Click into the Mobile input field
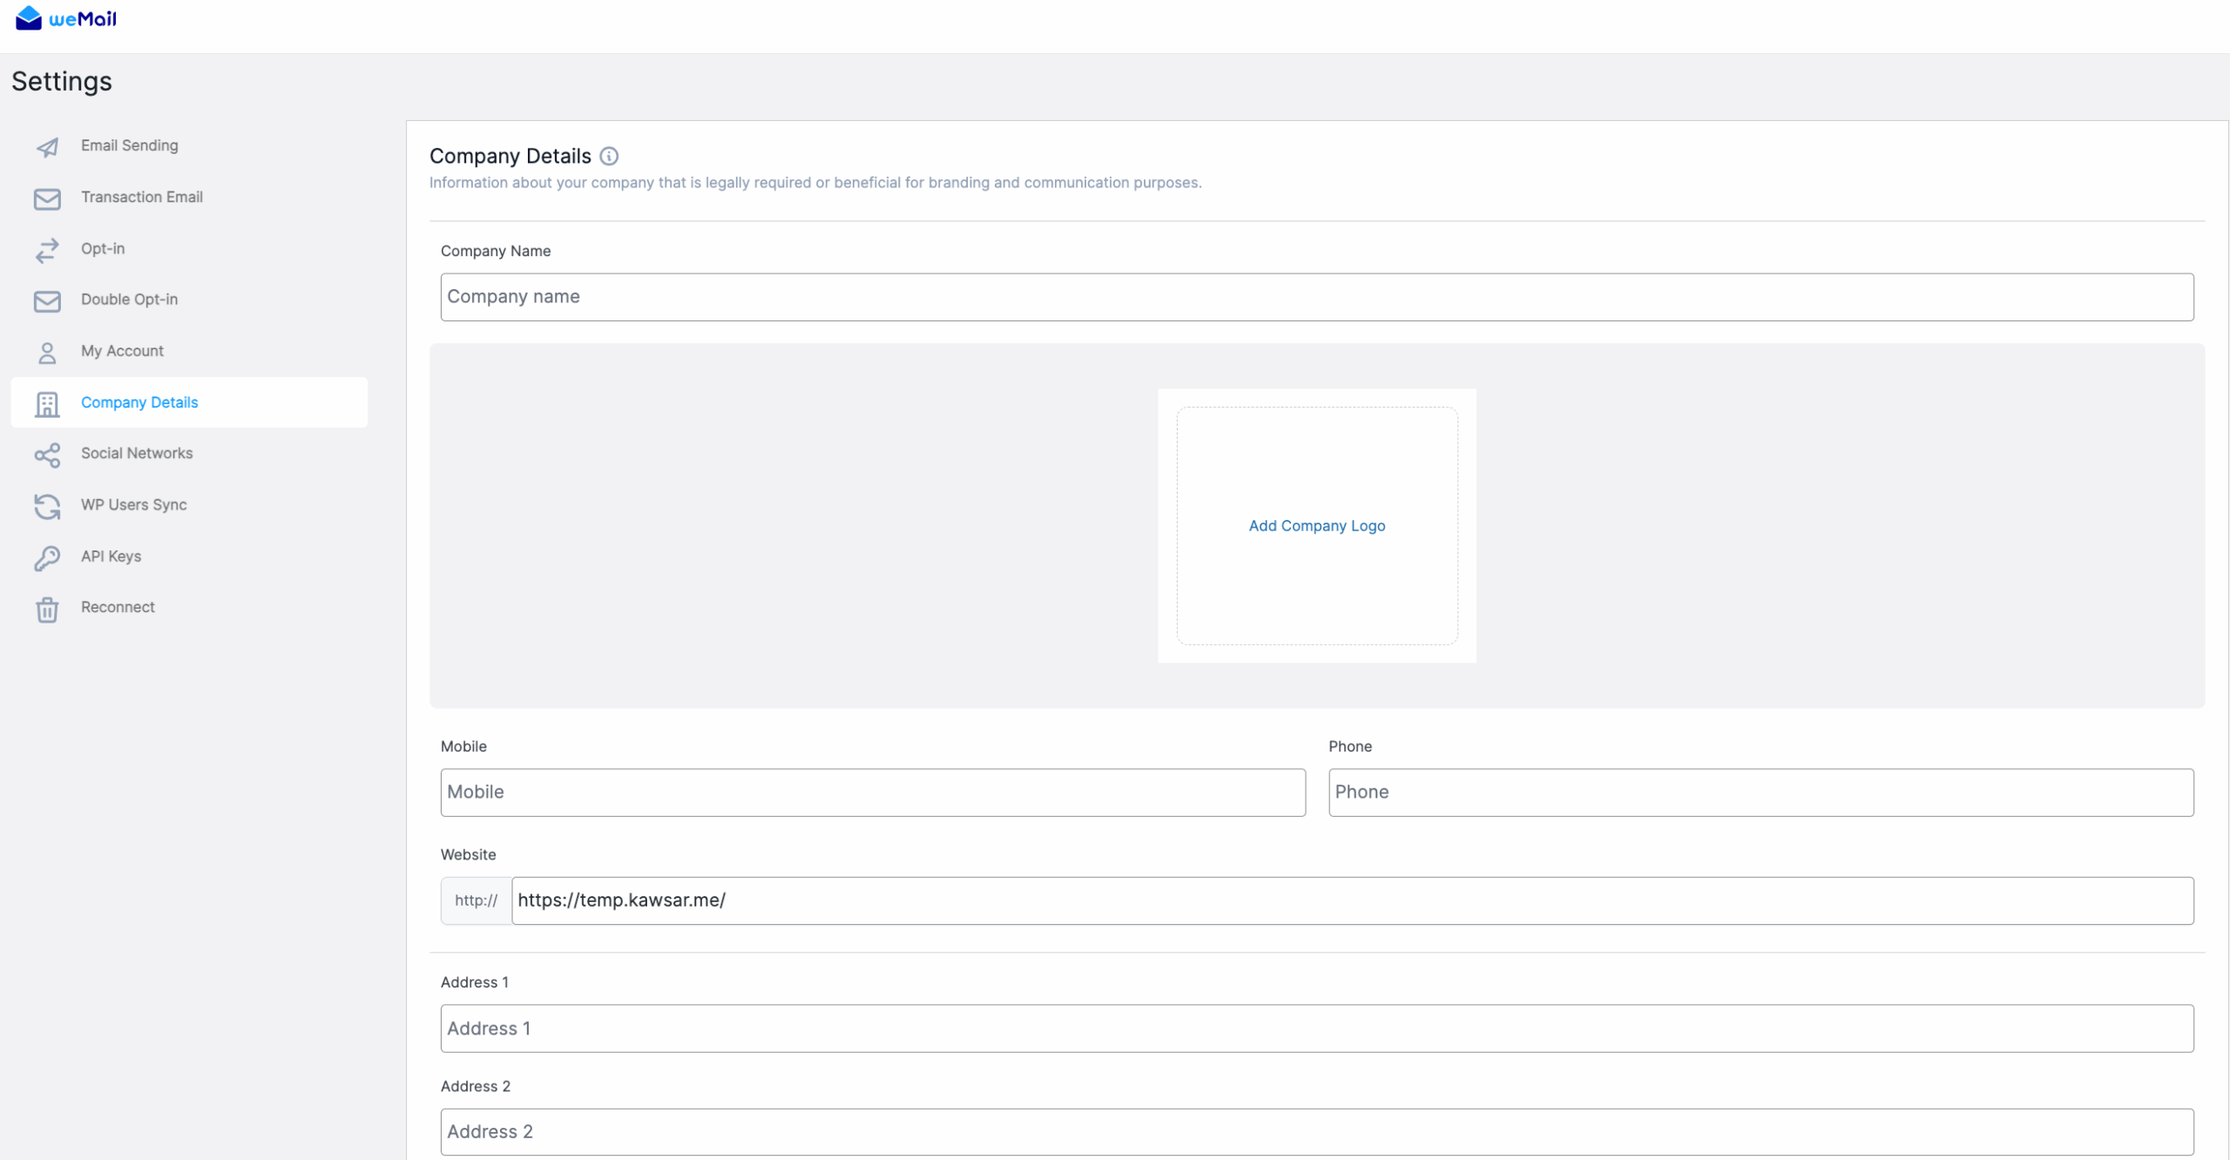Screen dimensions: 2230x1160 872,792
